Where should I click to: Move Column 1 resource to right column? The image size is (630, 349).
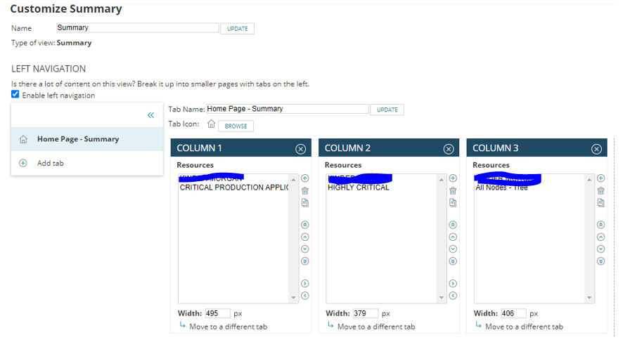tap(305, 284)
